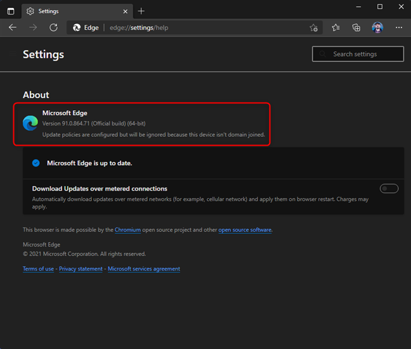Open the Microsoft services agreement link
This screenshot has height=349, width=411.
(144, 269)
